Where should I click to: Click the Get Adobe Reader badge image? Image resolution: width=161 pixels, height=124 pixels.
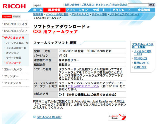(x=117, y=117)
